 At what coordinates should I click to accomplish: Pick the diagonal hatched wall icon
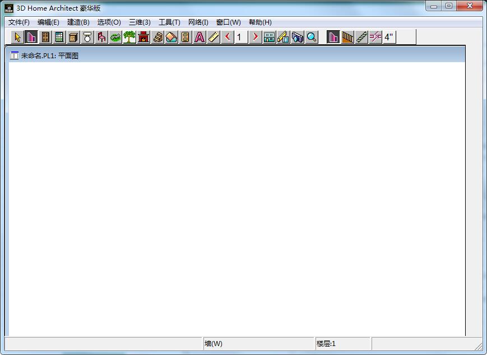point(361,37)
